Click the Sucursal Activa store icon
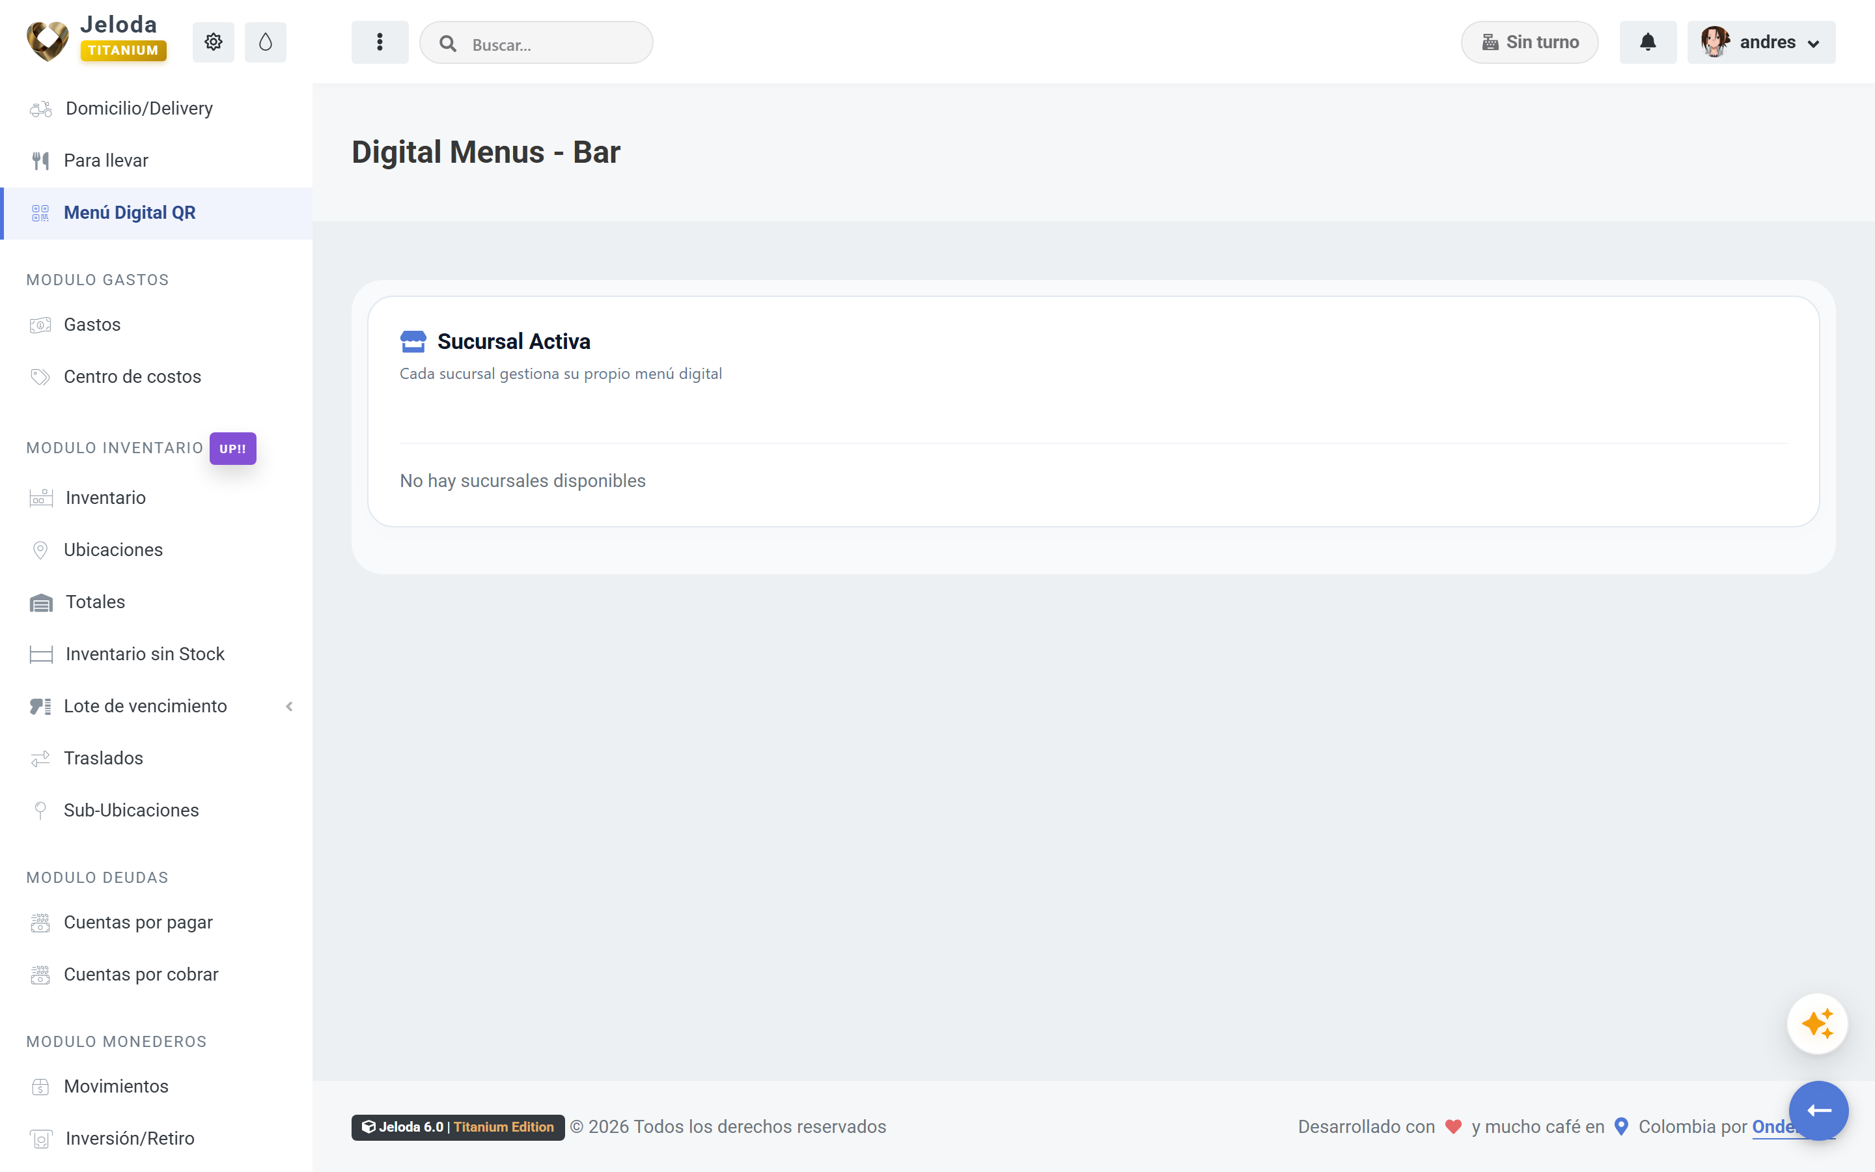This screenshot has width=1875, height=1172. [x=413, y=341]
